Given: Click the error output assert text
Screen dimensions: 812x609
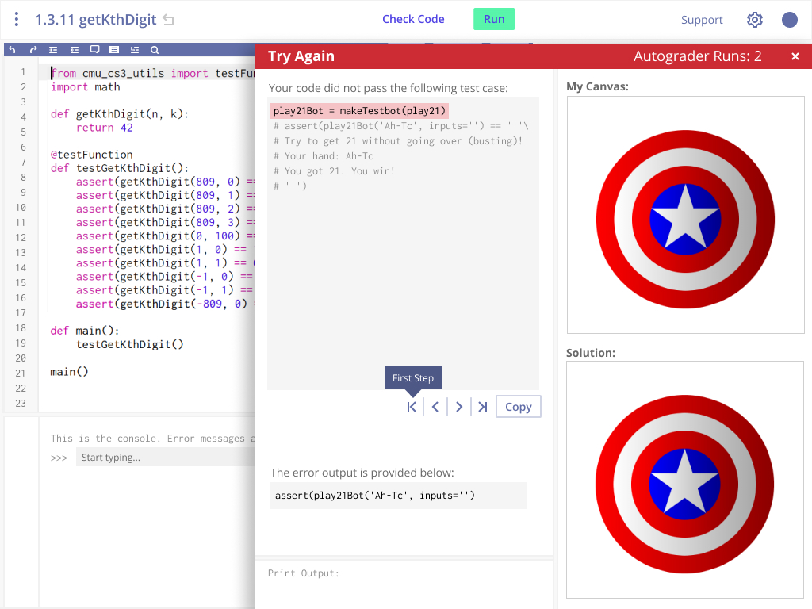Looking at the screenshot, I should tap(375, 496).
